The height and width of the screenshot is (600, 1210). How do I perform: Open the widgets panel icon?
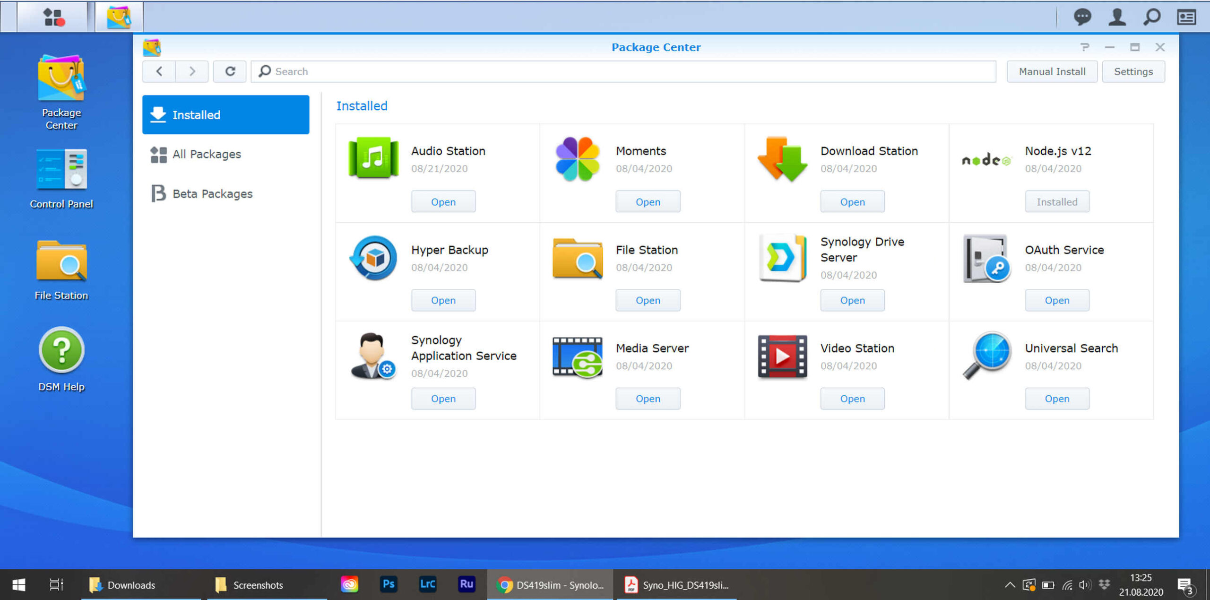[1187, 17]
